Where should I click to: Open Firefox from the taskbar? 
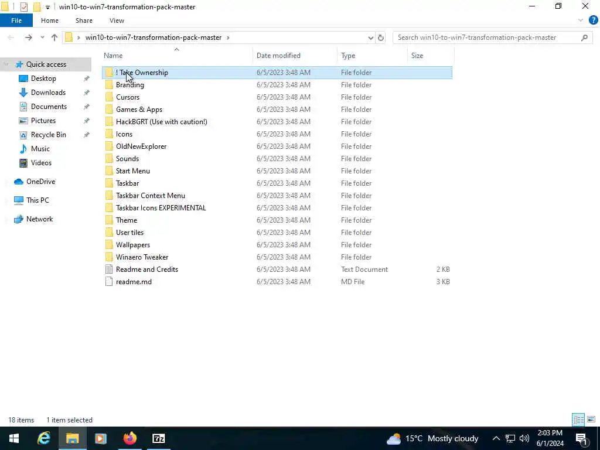pos(129,438)
